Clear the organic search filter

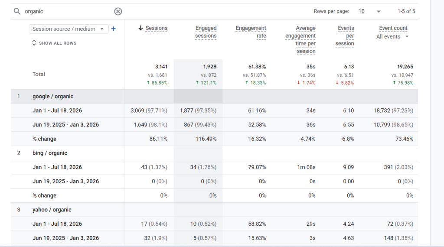click(118, 11)
